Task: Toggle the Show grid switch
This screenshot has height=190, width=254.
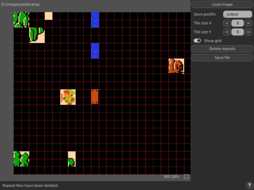Action: [x=197, y=41]
